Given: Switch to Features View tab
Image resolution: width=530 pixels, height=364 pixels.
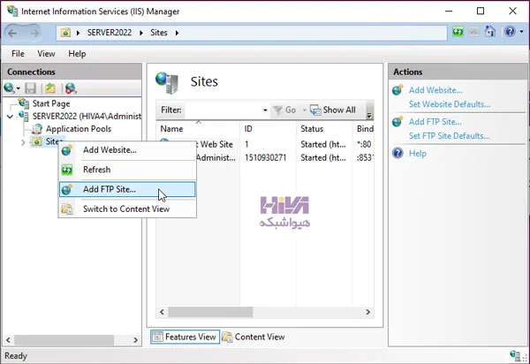Looking at the screenshot, I should point(185,337).
